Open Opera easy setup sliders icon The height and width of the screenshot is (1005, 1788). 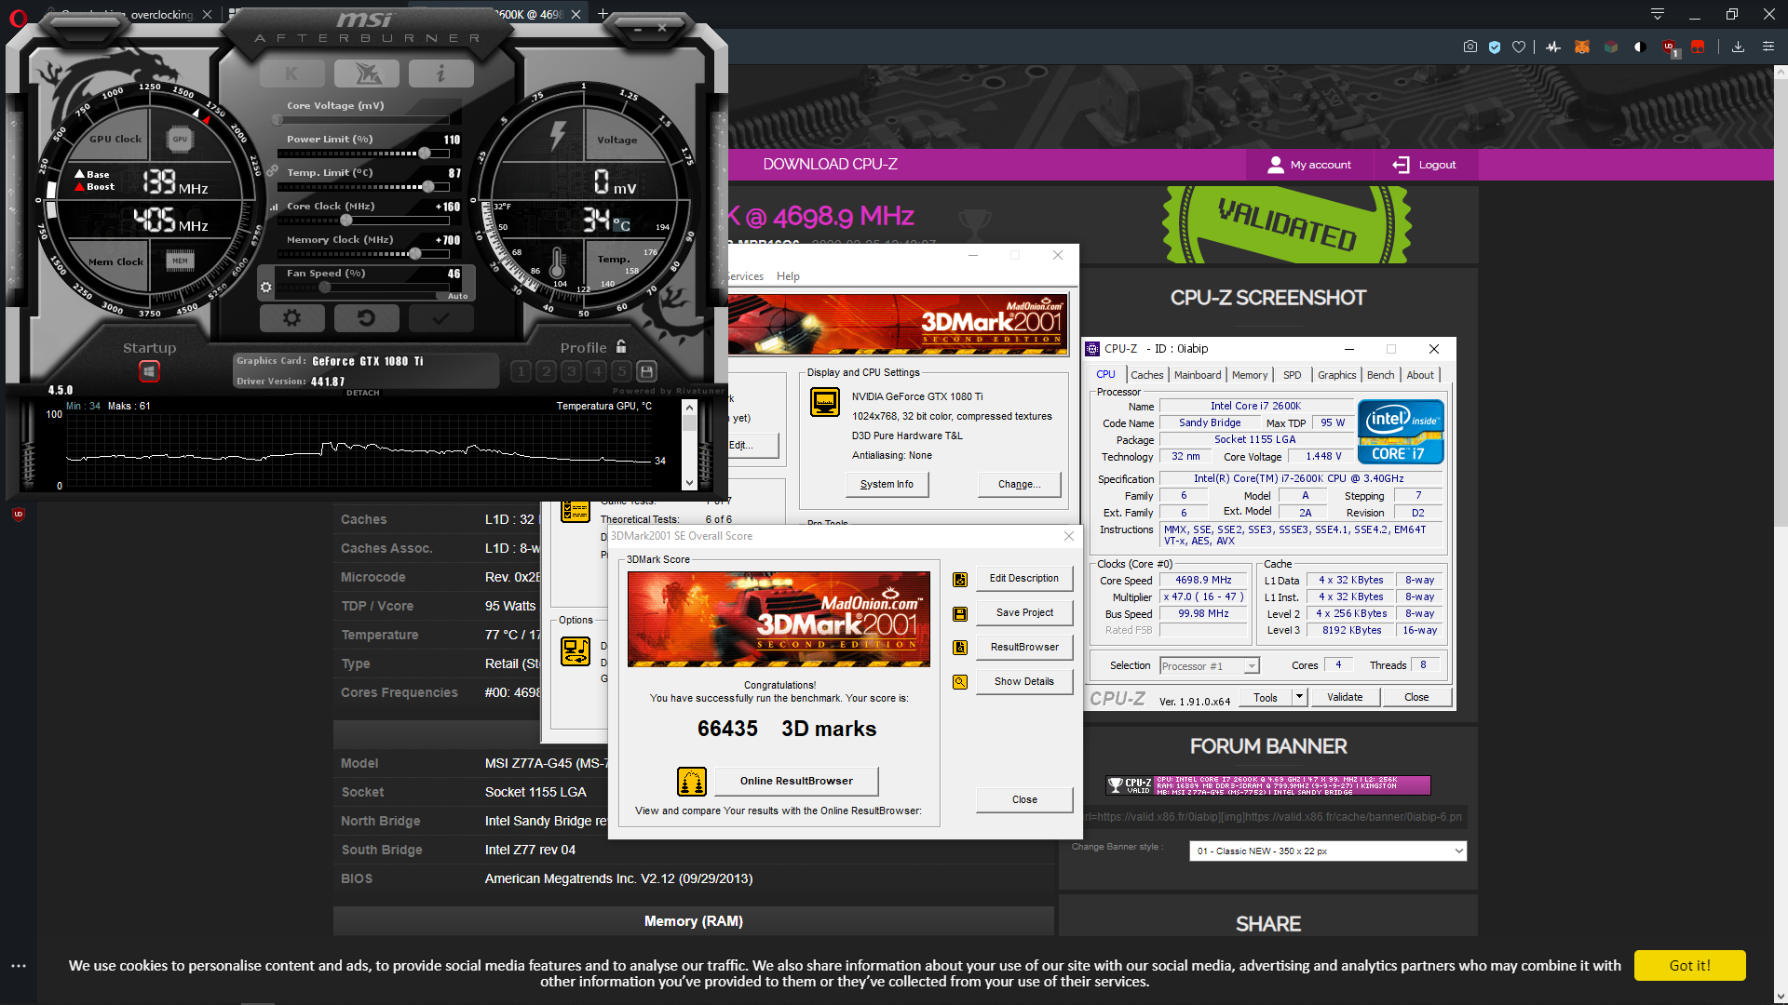1768,47
